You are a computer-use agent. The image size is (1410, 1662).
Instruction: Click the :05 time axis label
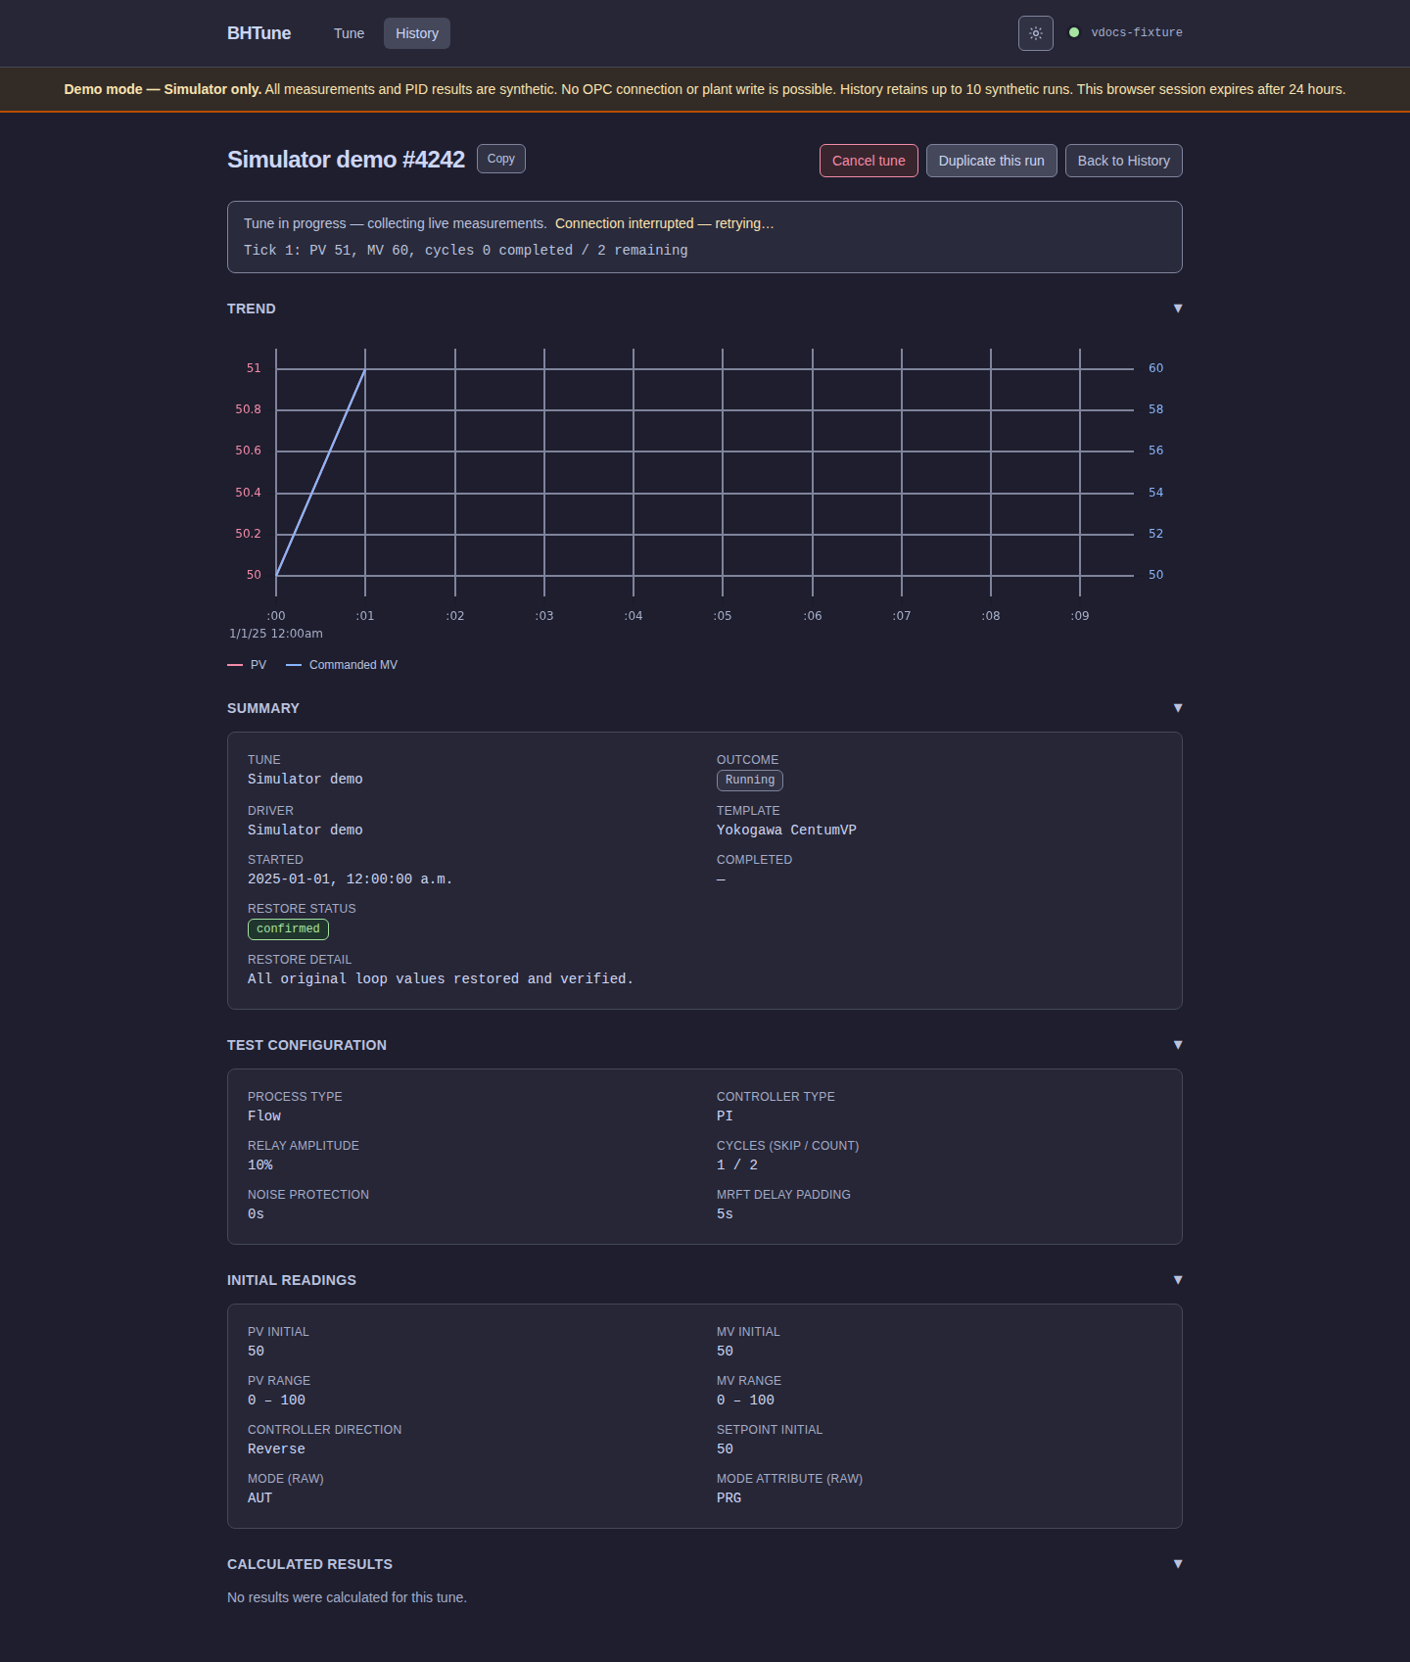[723, 616]
